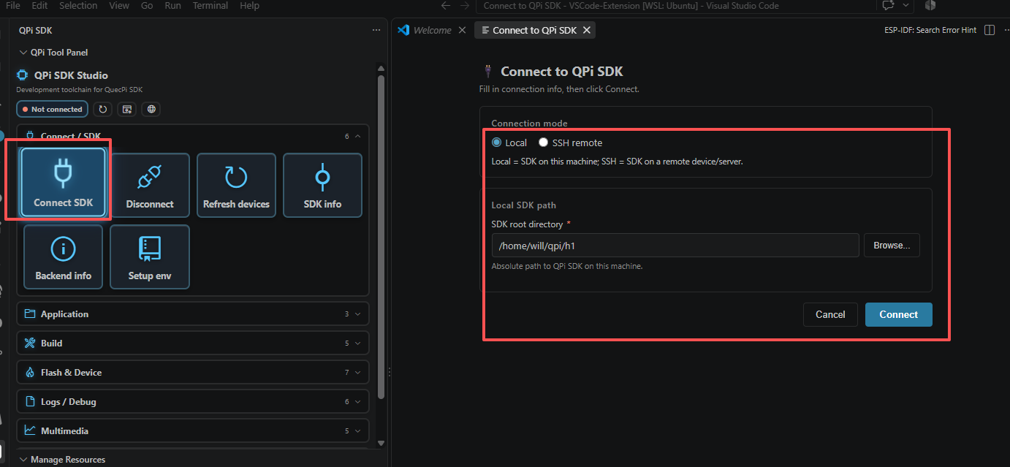Open the Terminal menu
Screen dimensions: 1010x467
210,5
